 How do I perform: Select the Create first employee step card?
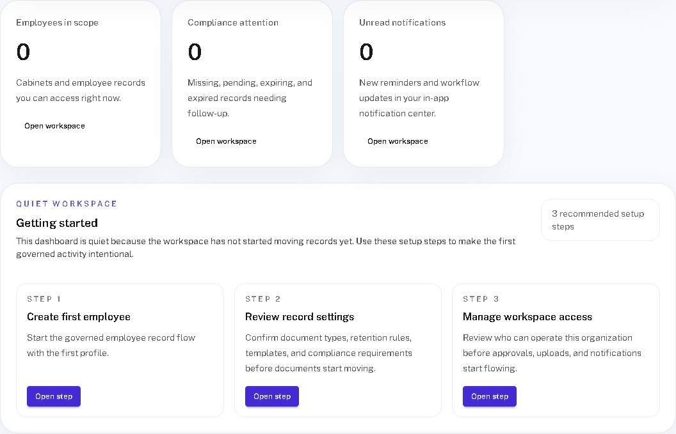[120, 350]
